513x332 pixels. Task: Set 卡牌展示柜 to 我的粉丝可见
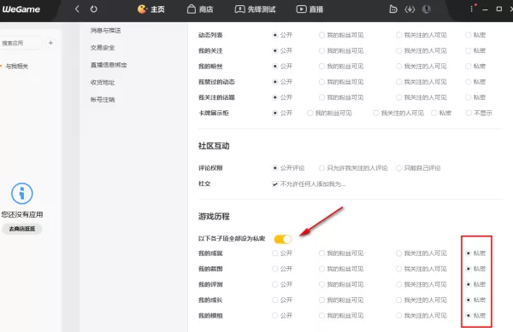coord(310,113)
